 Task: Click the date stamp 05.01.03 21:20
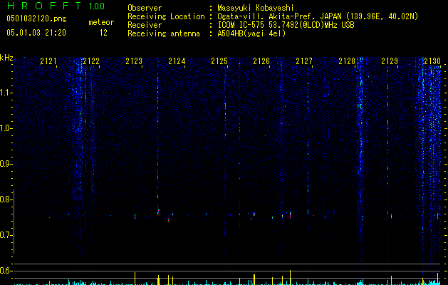pos(36,33)
